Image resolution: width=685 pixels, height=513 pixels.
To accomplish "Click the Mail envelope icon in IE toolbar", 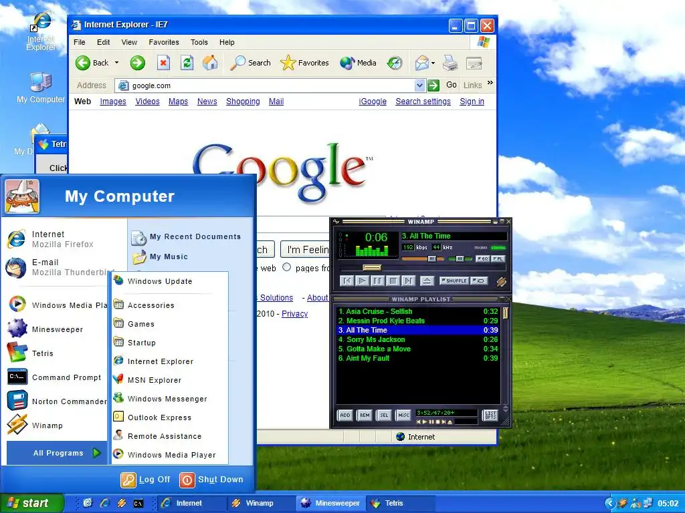I will (422, 63).
